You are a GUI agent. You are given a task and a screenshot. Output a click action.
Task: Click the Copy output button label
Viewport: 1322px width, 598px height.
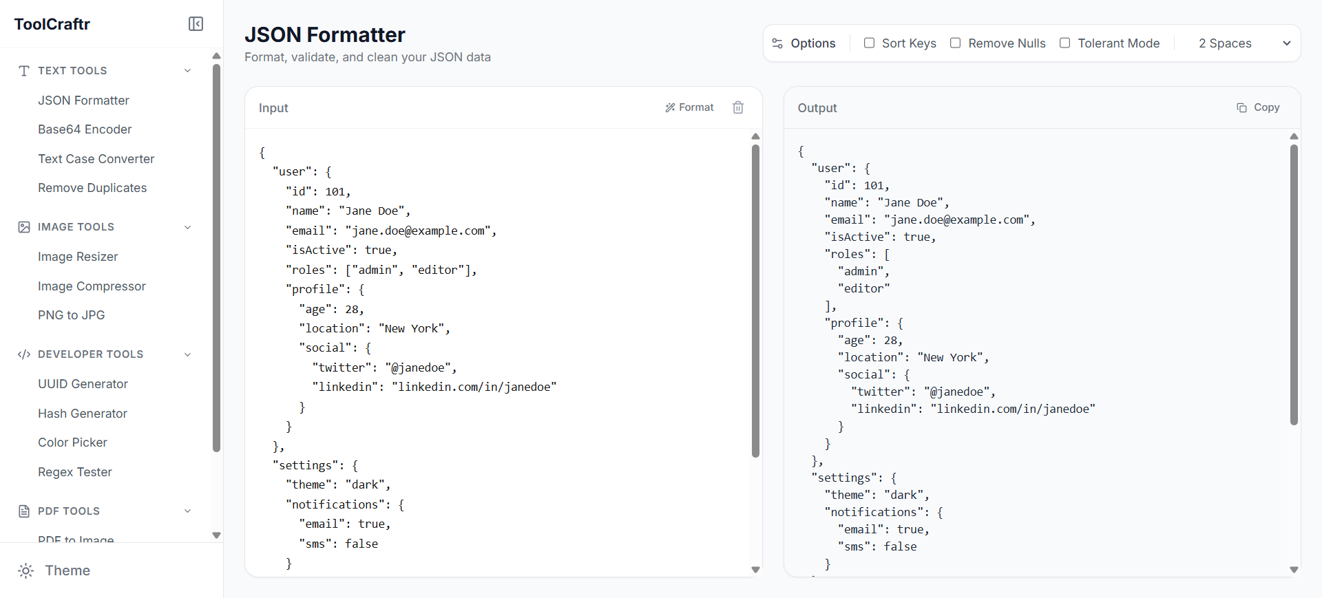(x=1266, y=107)
